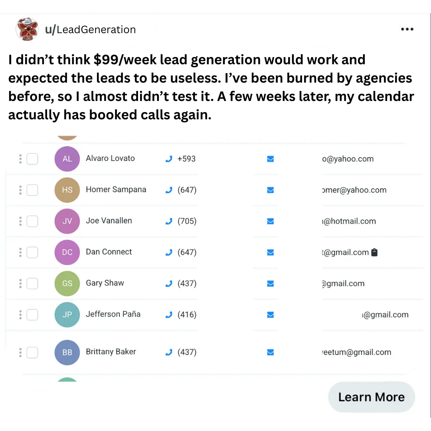Check the box for Brittany Baker
Viewport: 431px width, 431px height.
pyautogui.click(x=32, y=352)
